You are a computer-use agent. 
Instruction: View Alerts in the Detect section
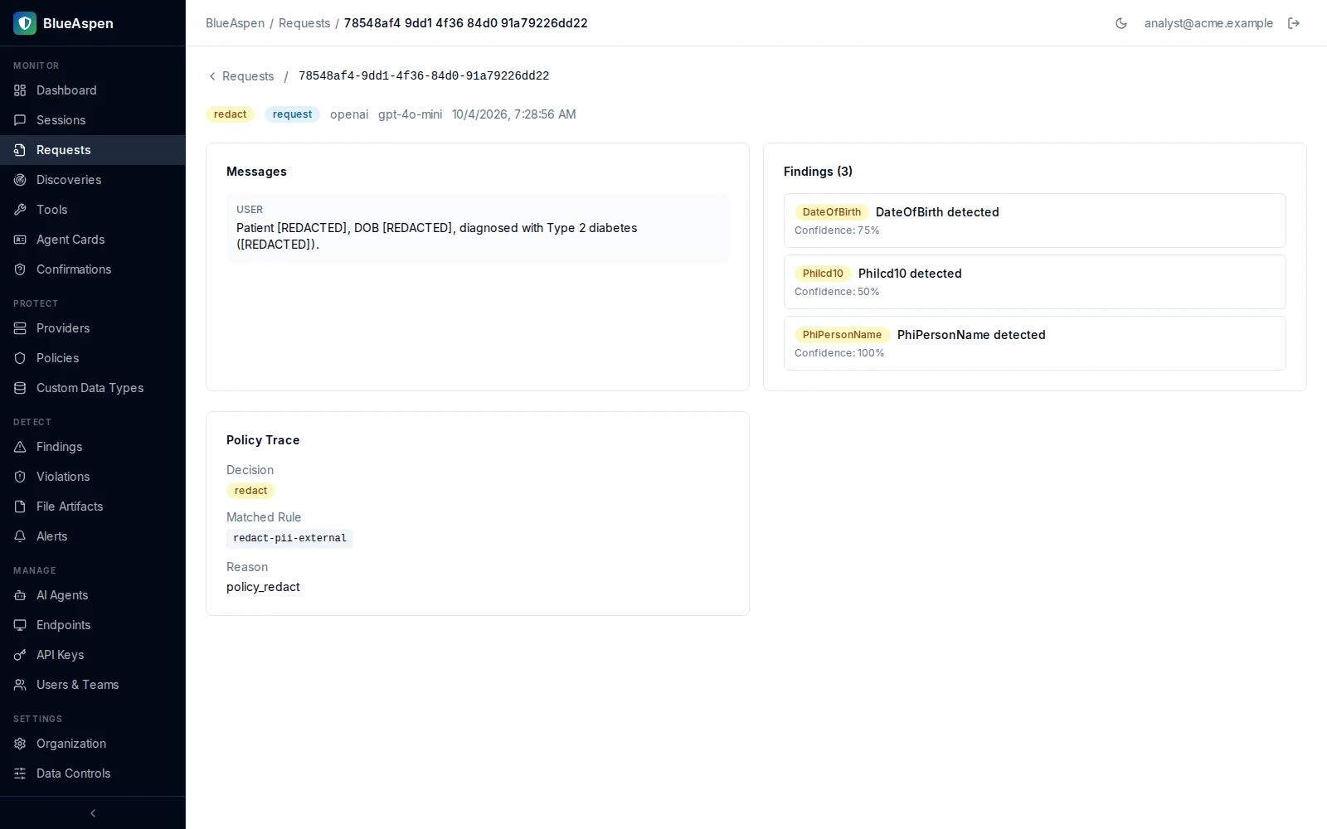click(x=93, y=536)
